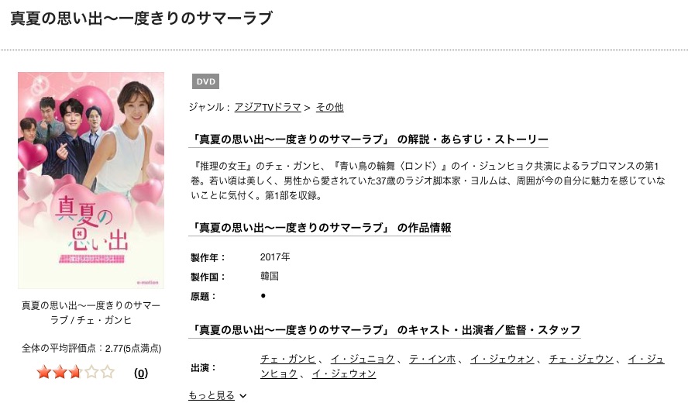This screenshot has height=420, width=688.
Task: Open the その他 genre link
Action: click(x=330, y=107)
